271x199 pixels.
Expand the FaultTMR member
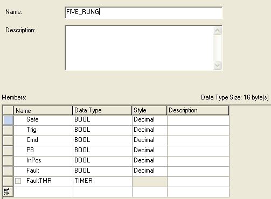(18, 181)
